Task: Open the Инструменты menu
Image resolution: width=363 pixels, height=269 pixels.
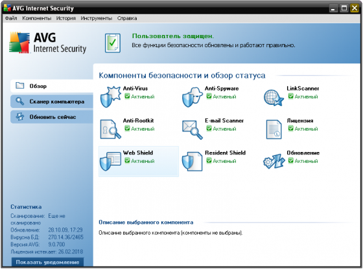Action: (97, 18)
